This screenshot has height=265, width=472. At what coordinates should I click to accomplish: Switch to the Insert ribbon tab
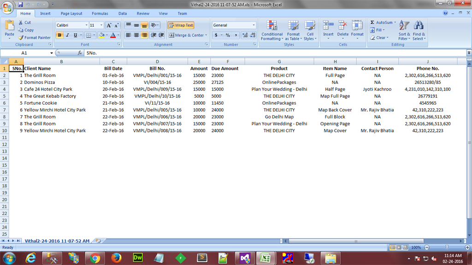[x=46, y=13]
